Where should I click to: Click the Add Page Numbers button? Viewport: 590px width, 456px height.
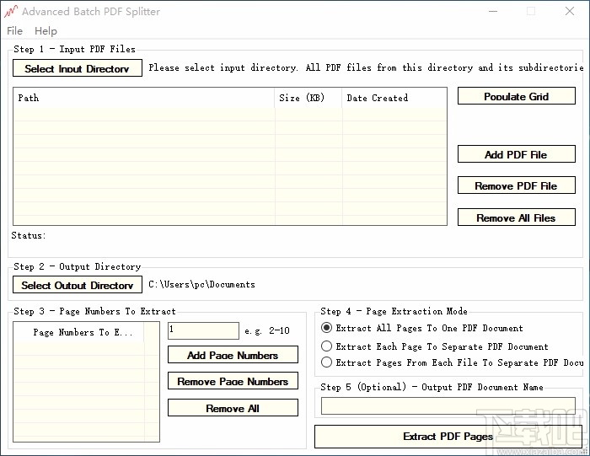click(233, 355)
